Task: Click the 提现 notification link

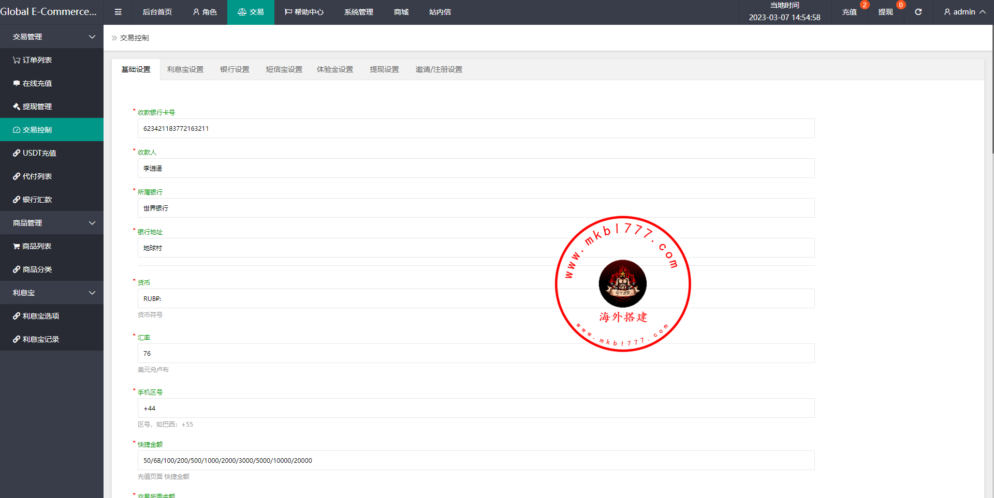Action: point(886,12)
